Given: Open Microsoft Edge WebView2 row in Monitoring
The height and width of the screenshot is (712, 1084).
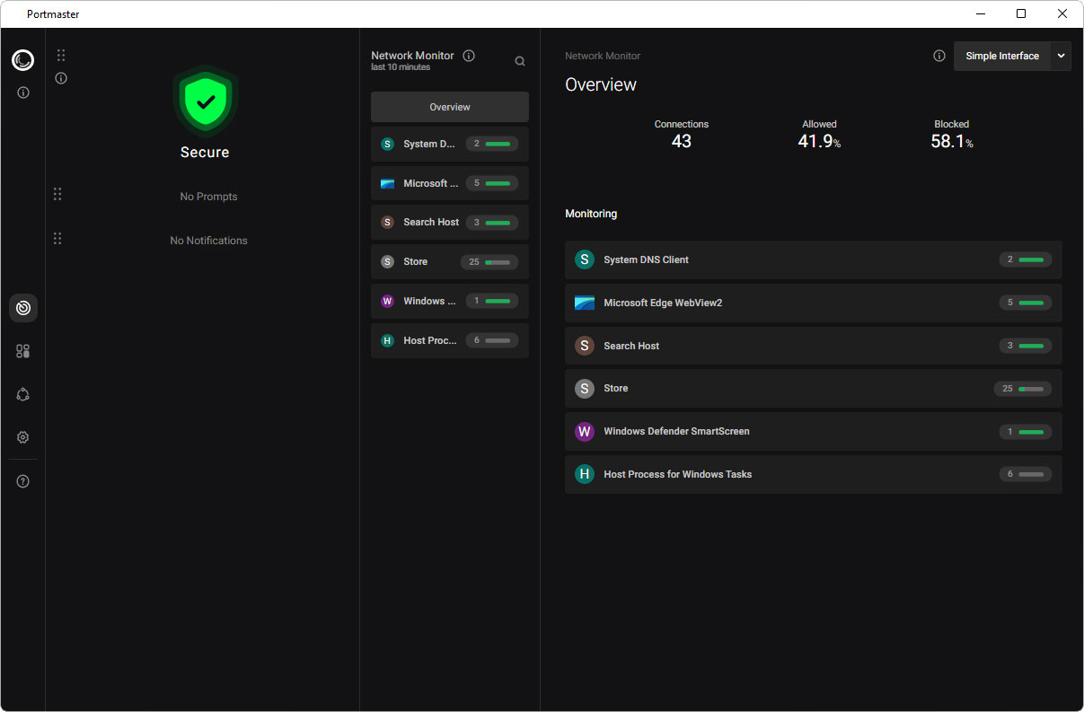Looking at the screenshot, I should coord(814,303).
